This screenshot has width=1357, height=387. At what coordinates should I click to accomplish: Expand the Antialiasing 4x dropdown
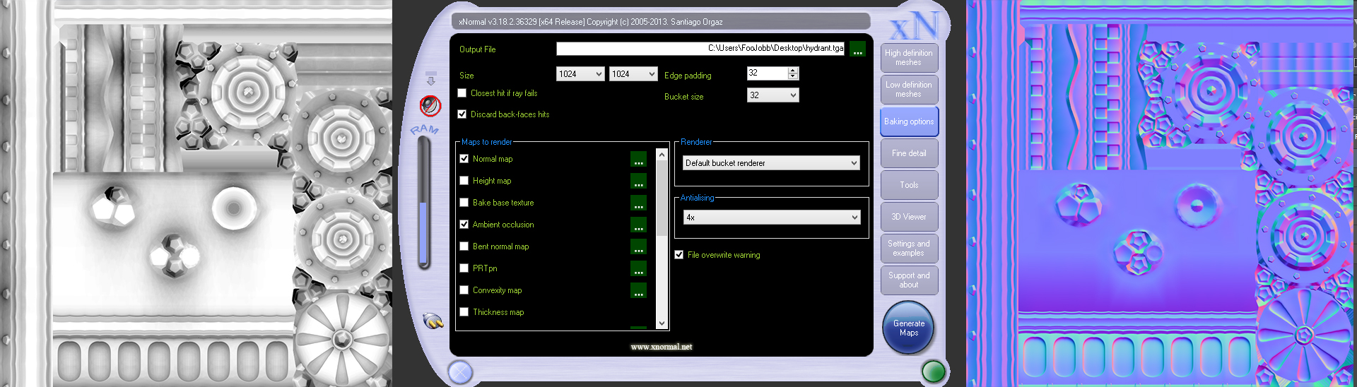pos(771,218)
